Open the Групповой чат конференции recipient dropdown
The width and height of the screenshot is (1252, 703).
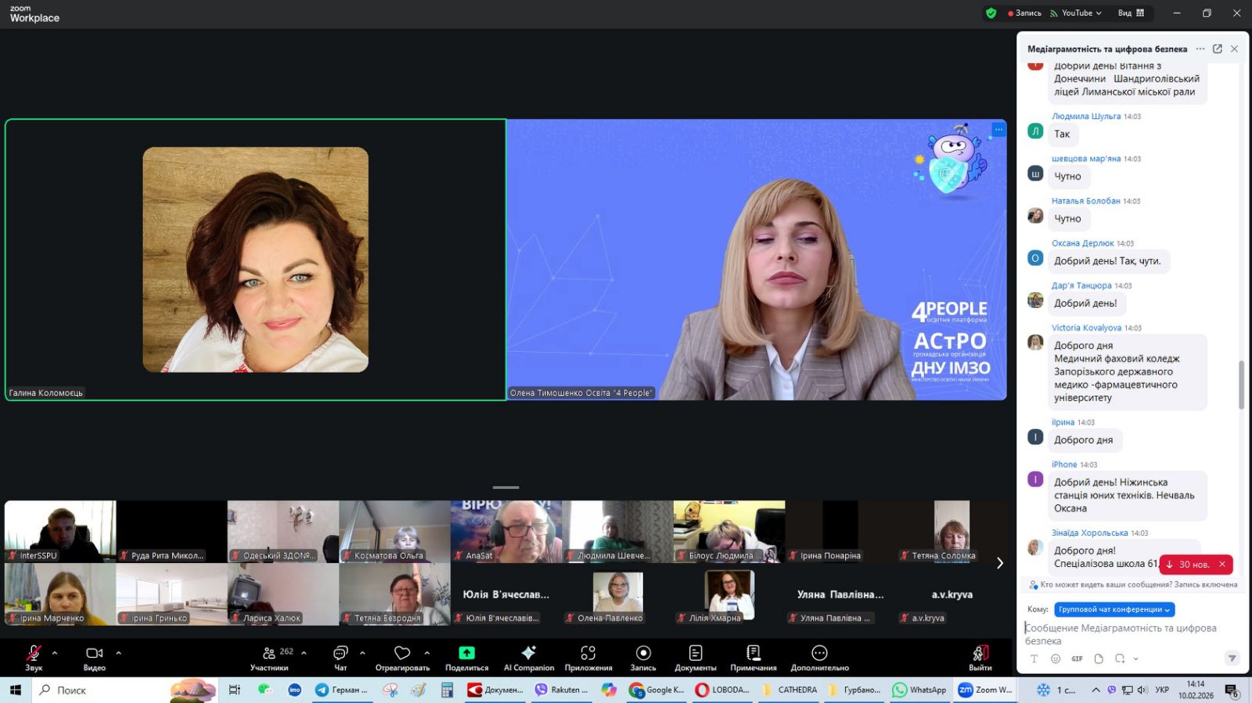[1114, 609]
